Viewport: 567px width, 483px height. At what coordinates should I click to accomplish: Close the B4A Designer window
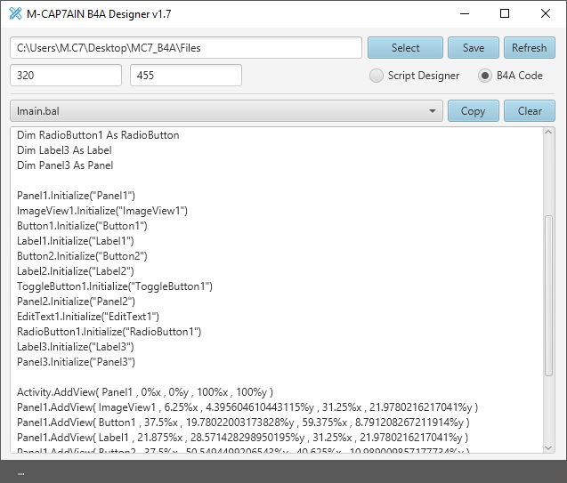pyautogui.click(x=545, y=13)
